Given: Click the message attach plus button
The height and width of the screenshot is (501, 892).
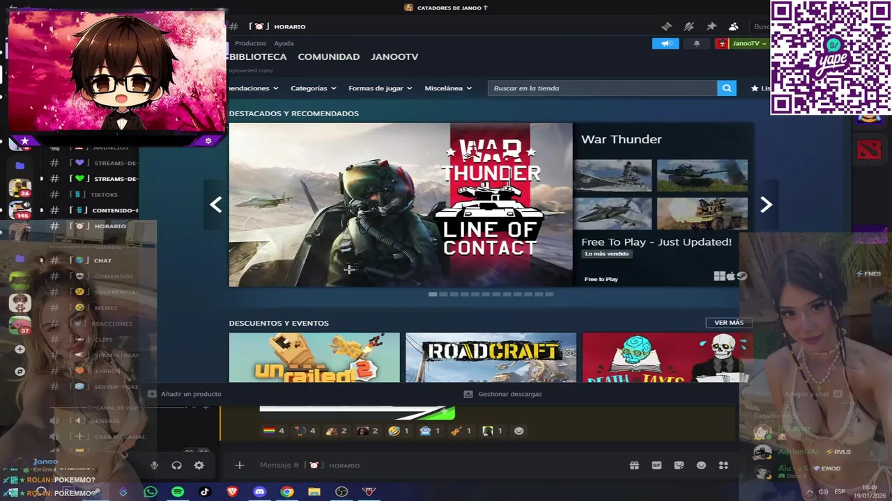Looking at the screenshot, I should pos(240,466).
